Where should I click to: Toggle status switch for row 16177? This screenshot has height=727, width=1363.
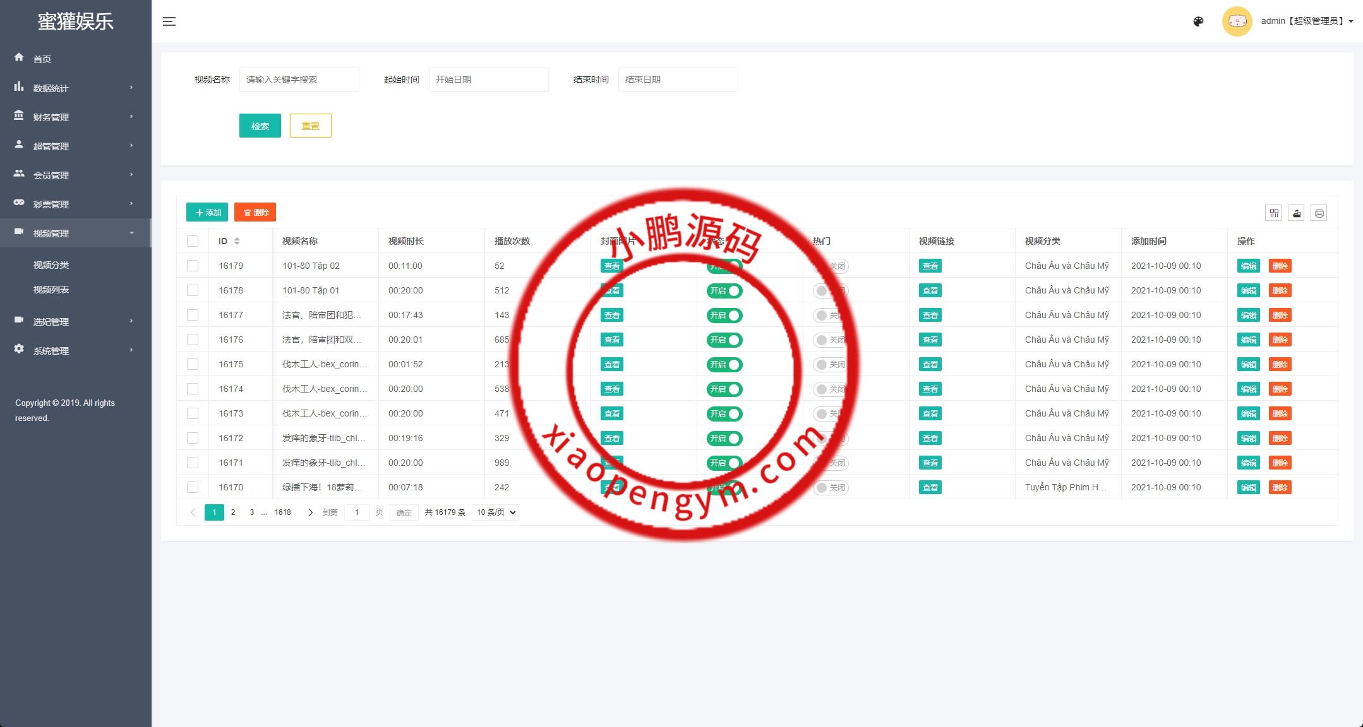pyautogui.click(x=724, y=316)
